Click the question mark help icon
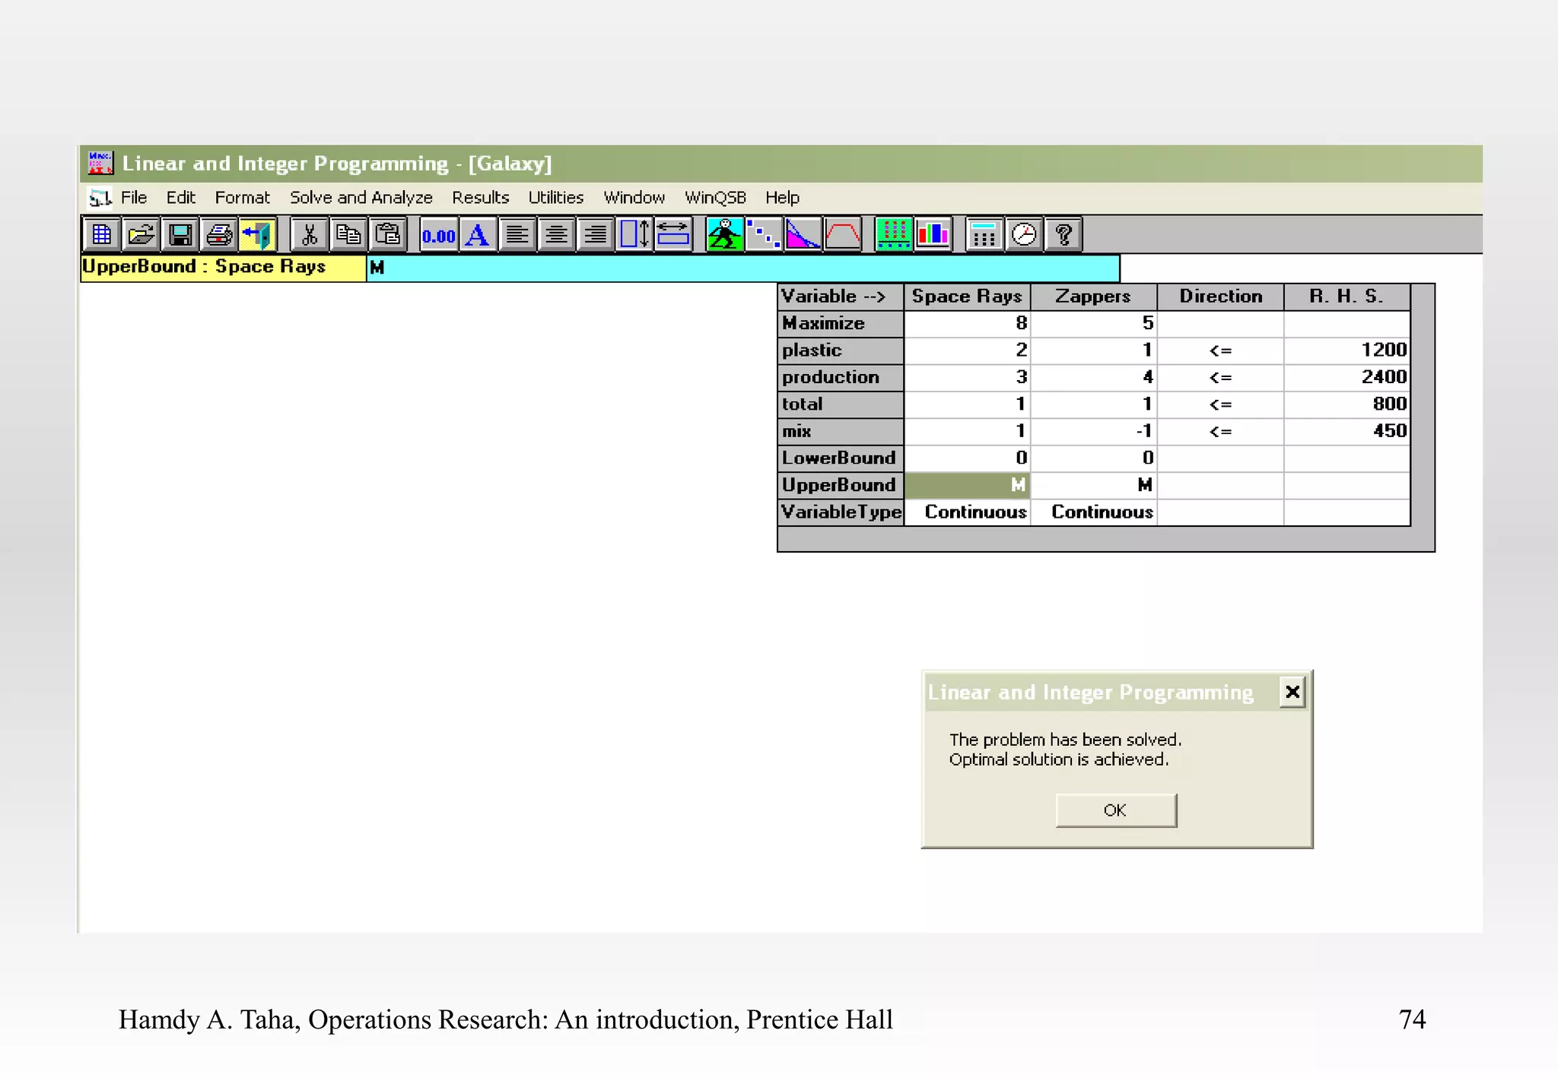The height and width of the screenshot is (1078, 1558). pyautogui.click(x=1064, y=235)
